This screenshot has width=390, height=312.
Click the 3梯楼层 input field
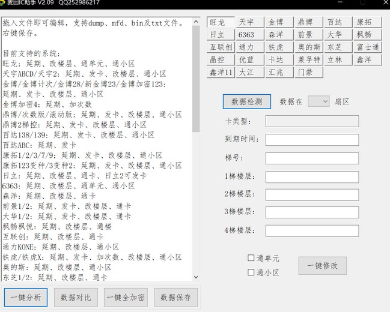(x=312, y=212)
